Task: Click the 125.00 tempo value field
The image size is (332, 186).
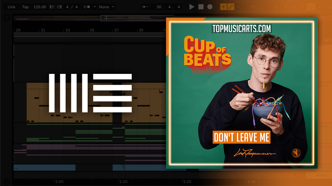Action: pyautogui.click(x=40, y=7)
